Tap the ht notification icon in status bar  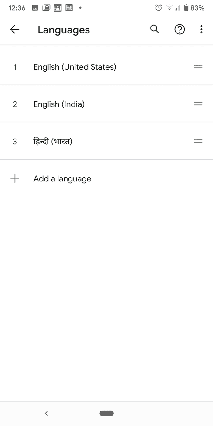click(69, 8)
